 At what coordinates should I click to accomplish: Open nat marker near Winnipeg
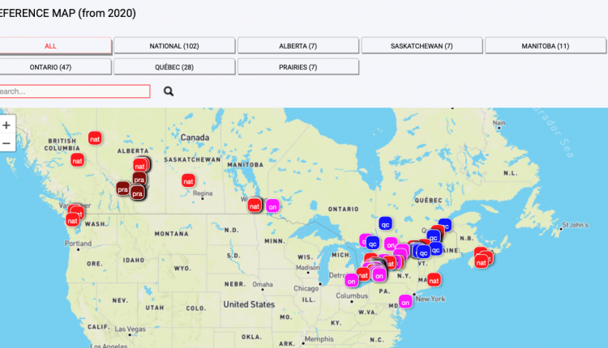pos(255,206)
